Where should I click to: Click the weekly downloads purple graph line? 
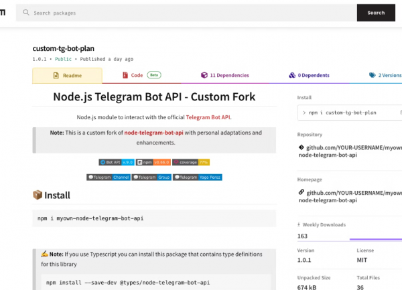[376, 239]
